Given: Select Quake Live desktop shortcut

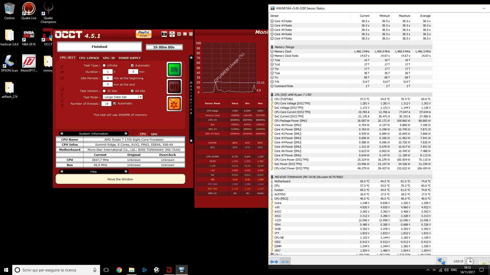Looking at the screenshot, I should 29,11.
